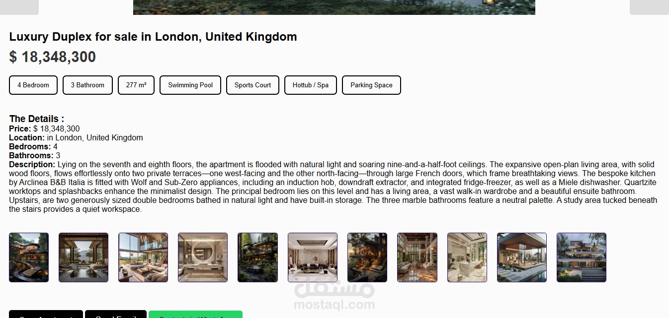The height and width of the screenshot is (318, 669).
Task: Open the thumbnail showing pavilion with reflecting pool
Action: tap(84, 257)
